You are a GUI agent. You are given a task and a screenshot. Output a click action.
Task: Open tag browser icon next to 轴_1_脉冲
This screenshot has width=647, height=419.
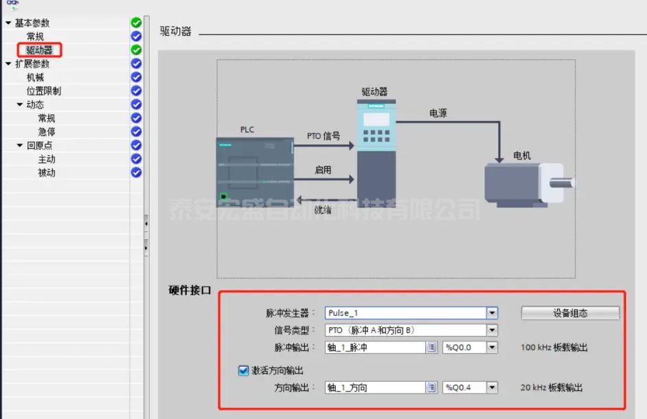tap(431, 348)
